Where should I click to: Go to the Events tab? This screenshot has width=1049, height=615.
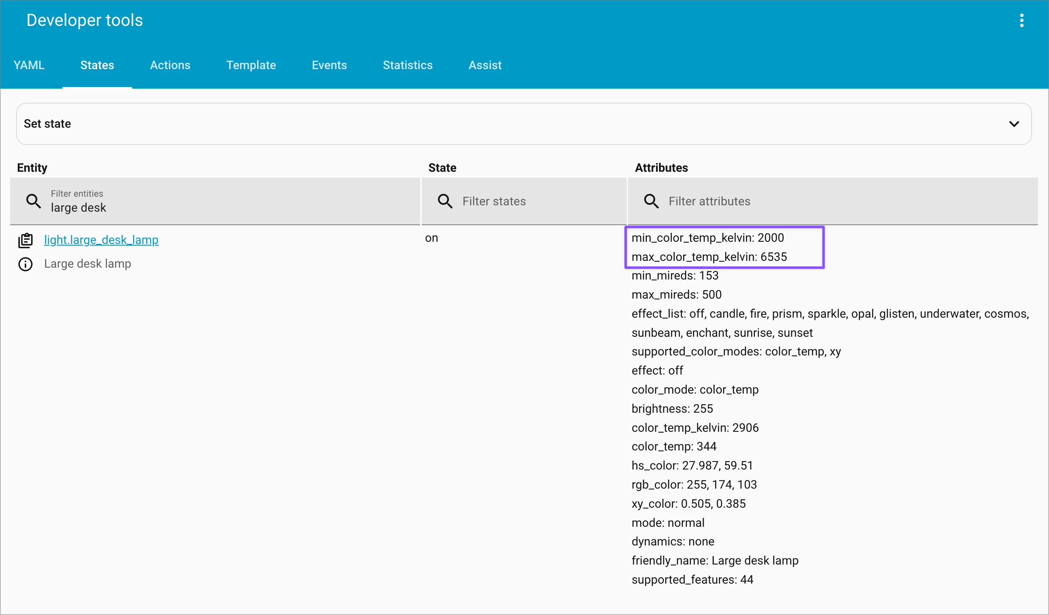pyautogui.click(x=329, y=65)
